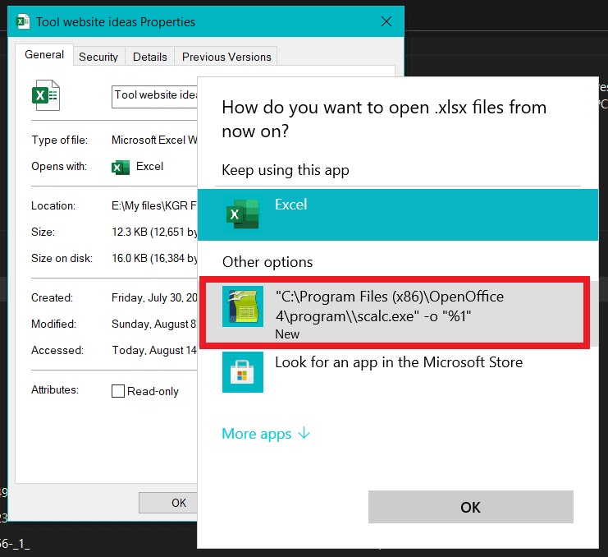Open the Previous Versions tab
This screenshot has width=608, height=557.
pos(226,57)
